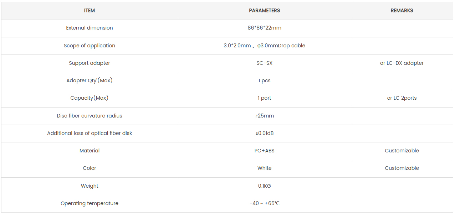Click the REMARKS column header
Image resolution: width=455 pixels, height=214 pixels.
click(402, 11)
